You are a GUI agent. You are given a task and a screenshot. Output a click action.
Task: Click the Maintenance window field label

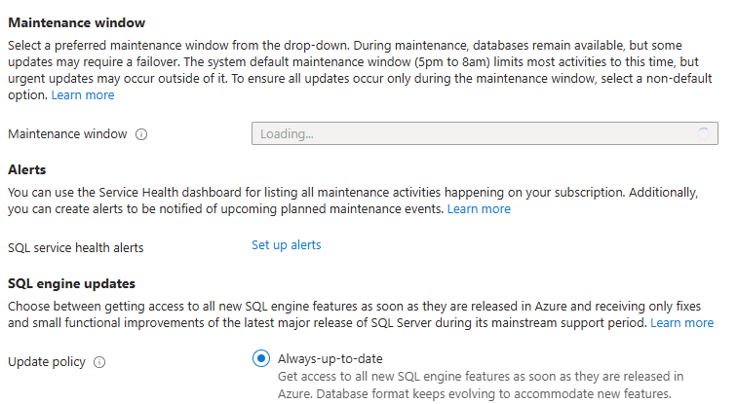67,134
